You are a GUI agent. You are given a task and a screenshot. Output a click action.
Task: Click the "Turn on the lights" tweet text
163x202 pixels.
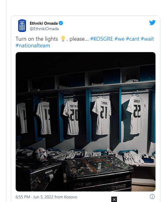(37, 39)
